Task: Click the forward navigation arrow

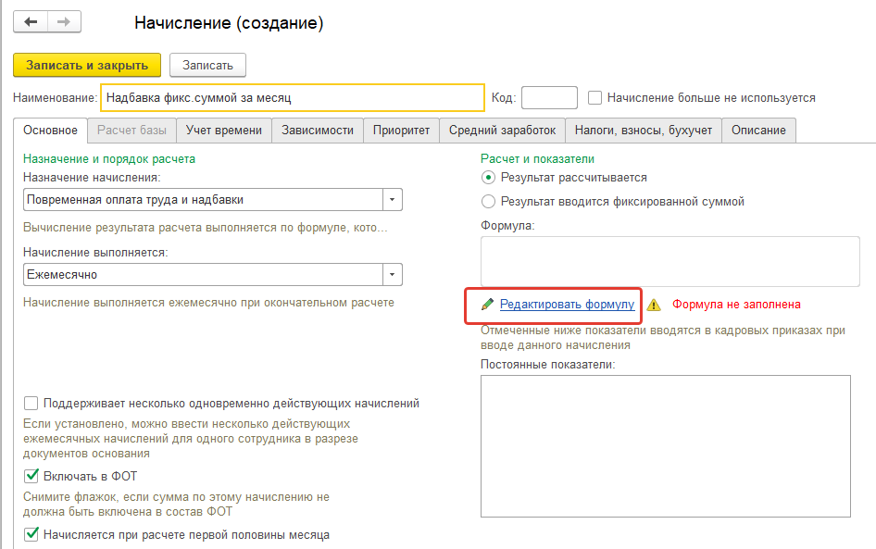Action: 63,21
